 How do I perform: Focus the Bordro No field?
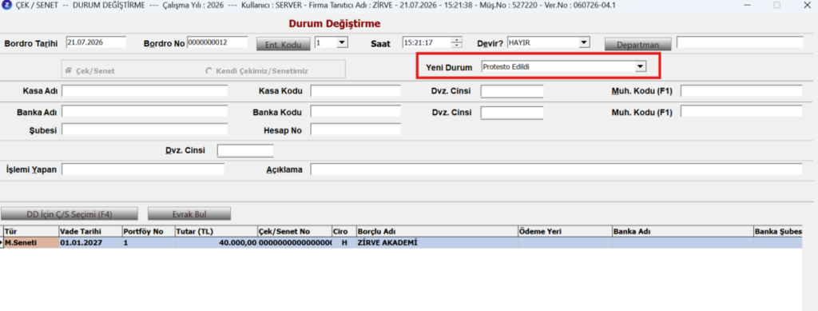pos(217,42)
